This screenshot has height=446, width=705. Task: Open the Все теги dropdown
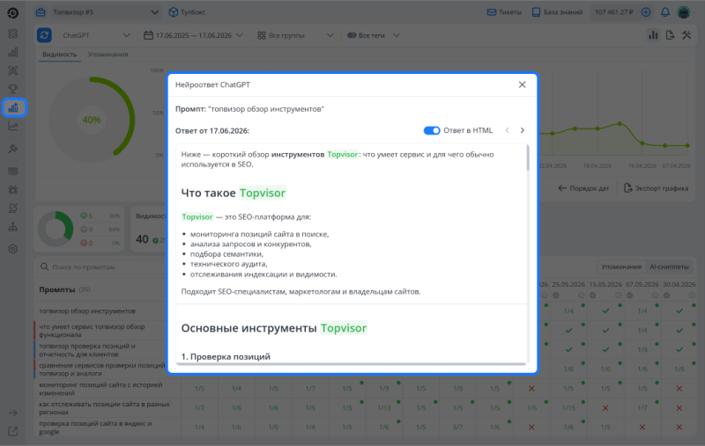[373, 35]
